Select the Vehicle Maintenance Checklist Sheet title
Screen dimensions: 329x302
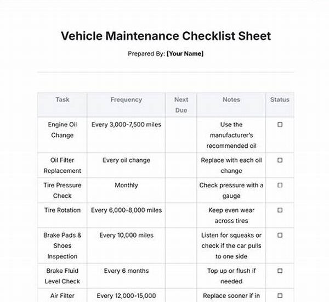click(x=166, y=36)
